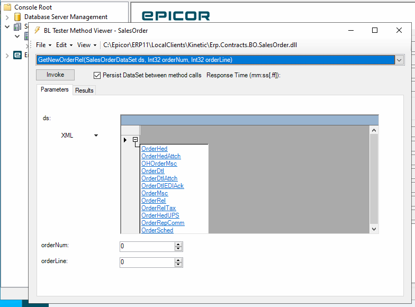
Task: Click the orderNum input field
Action: (x=147, y=247)
